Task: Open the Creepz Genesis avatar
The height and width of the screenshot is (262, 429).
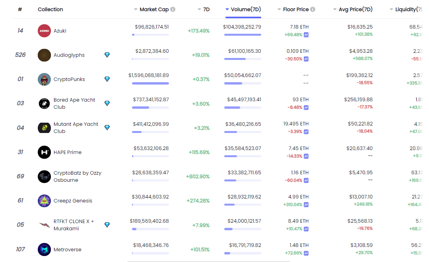Action: click(x=44, y=201)
